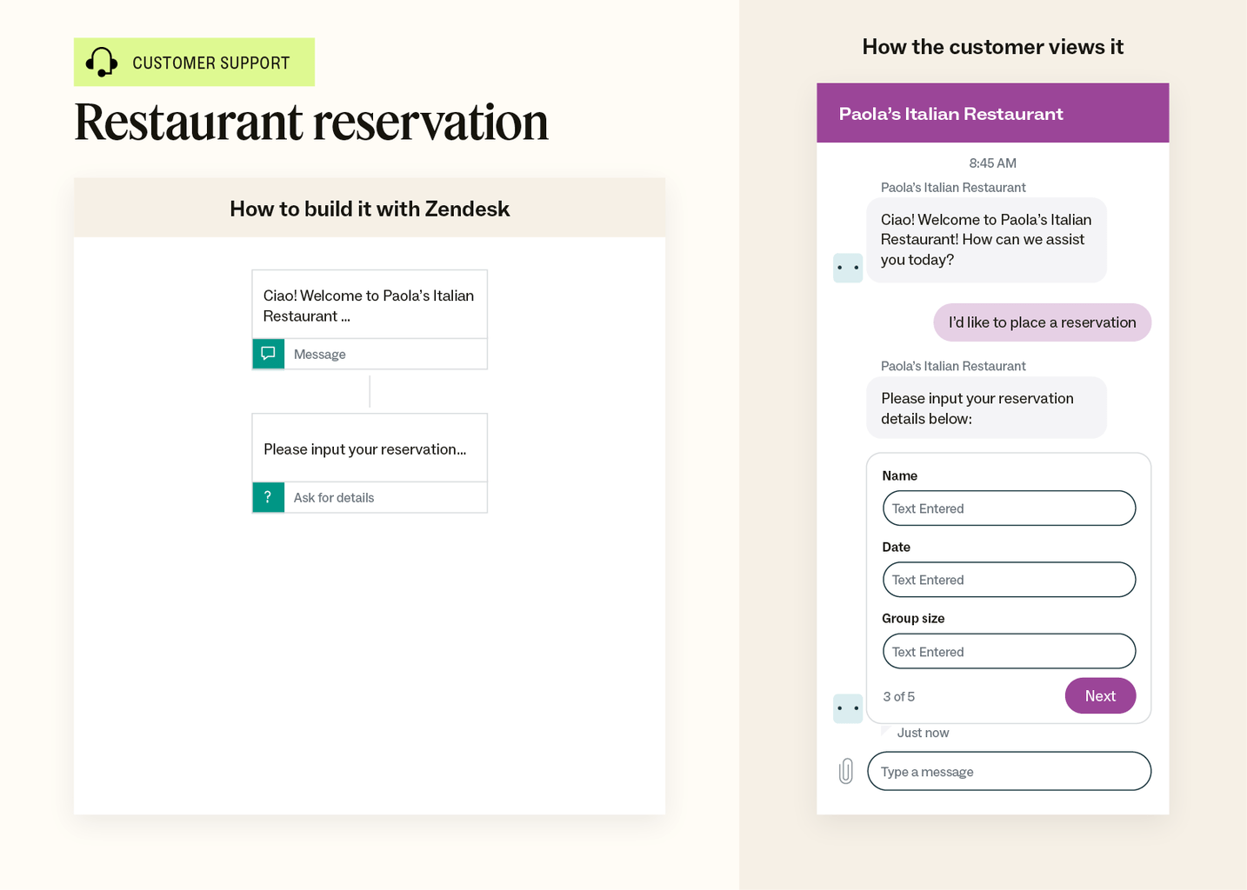Click the bot avatar beside the welcome message
The height and width of the screenshot is (890, 1247).
(847, 268)
